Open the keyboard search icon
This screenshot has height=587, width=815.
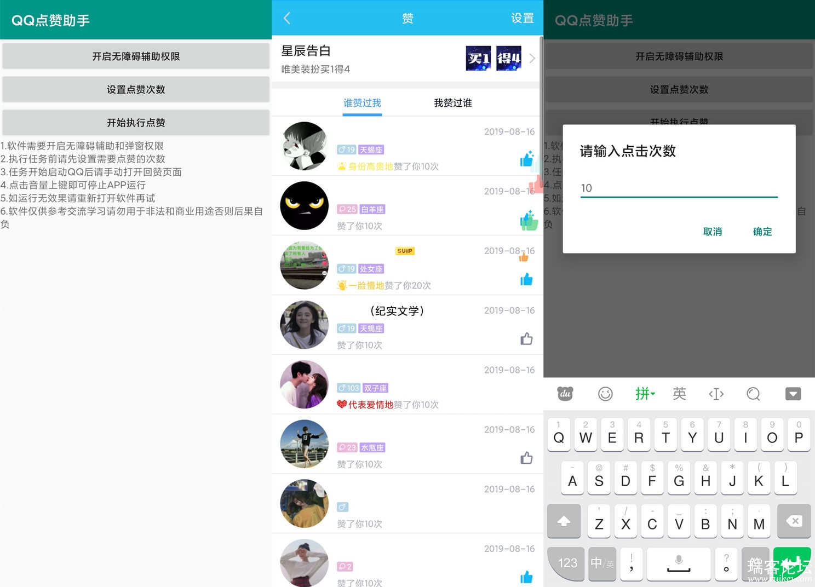[753, 394]
